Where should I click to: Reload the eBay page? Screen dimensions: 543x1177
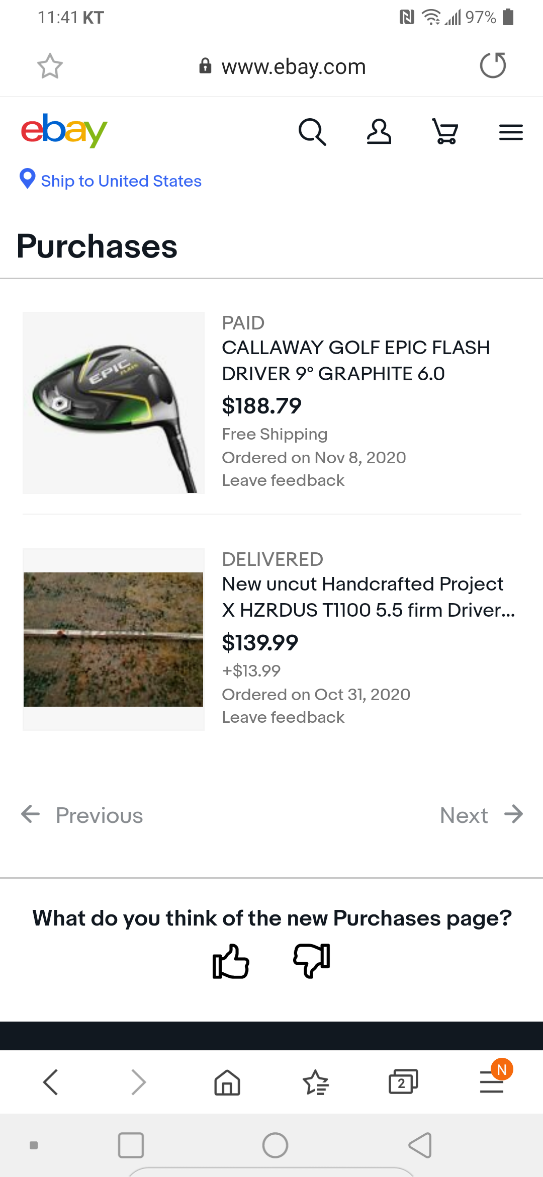(493, 65)
